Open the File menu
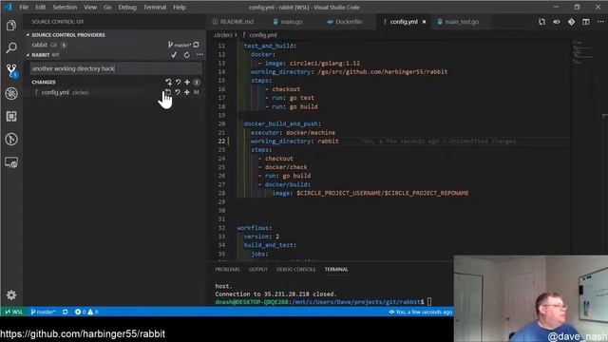 (24, 7)
